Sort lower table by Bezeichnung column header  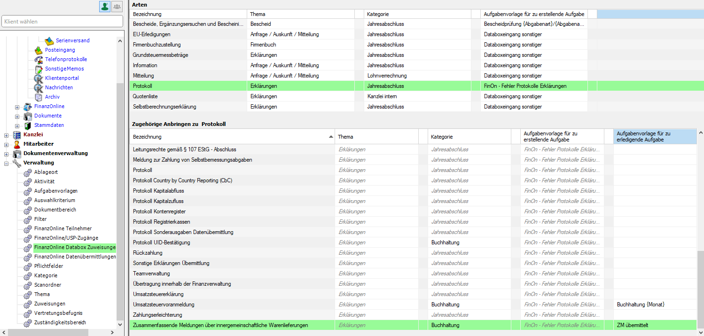click(x=231, y=137)
